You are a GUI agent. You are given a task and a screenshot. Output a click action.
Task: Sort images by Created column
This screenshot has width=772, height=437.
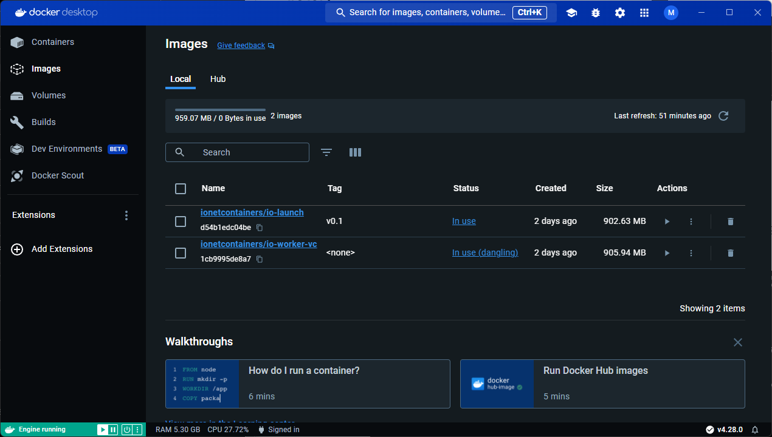click(x=551, y=188)
